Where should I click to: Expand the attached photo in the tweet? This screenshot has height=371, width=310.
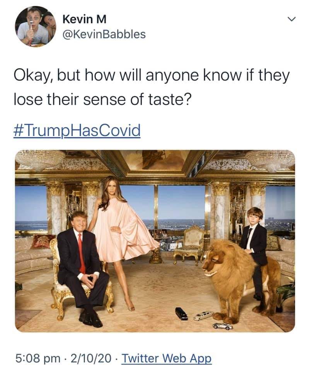(155, 240)
